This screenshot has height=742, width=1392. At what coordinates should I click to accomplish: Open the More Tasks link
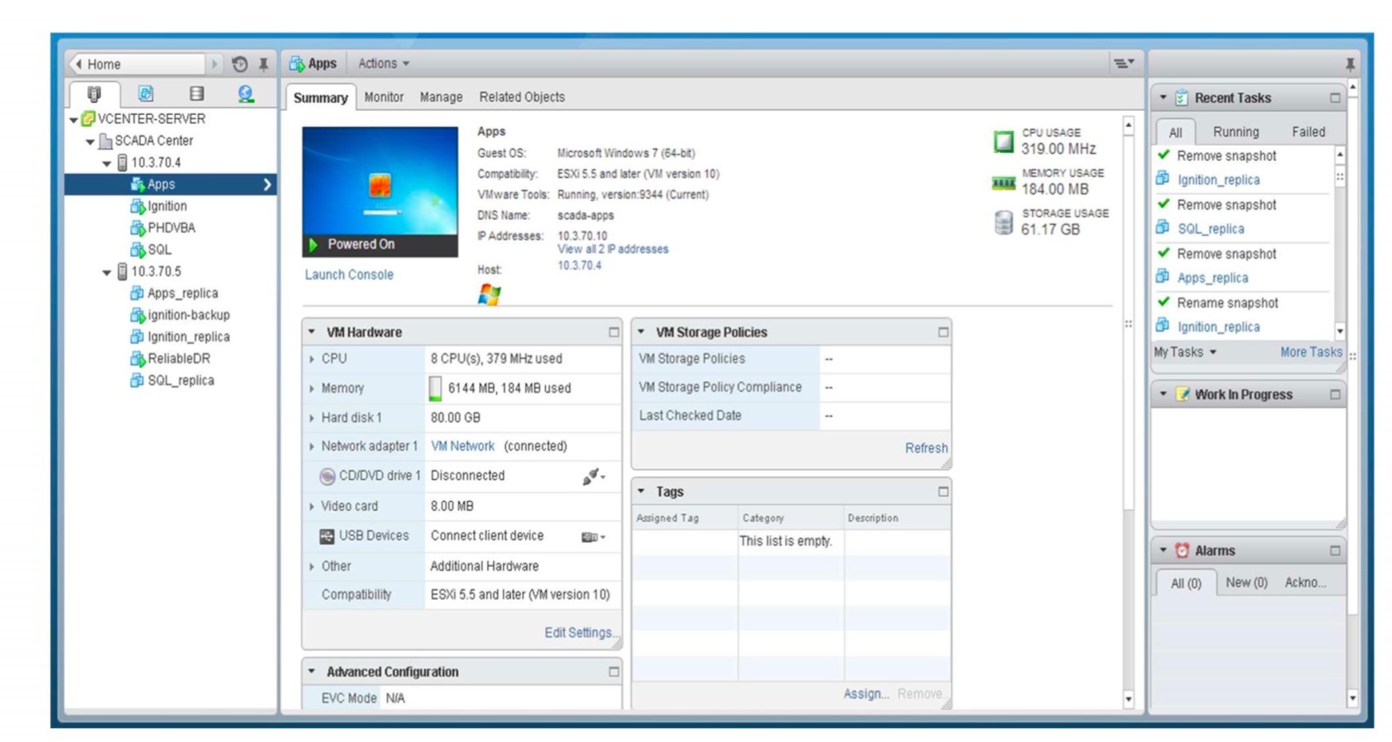point(1311,352)
